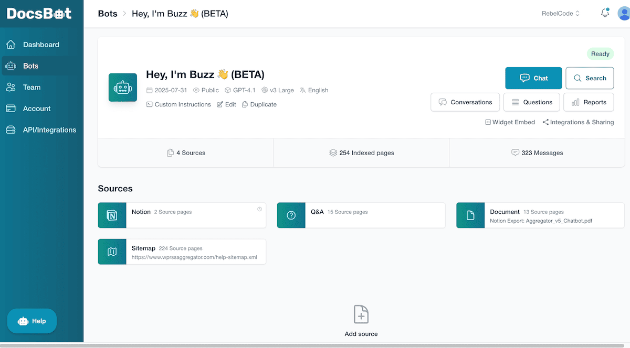This screenshot has width=630, height=348.
Task: Select Bots in the sidebar
Action: 42,66
